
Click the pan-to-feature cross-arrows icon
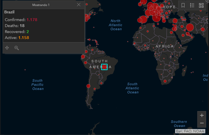pyautogui.click(x=7, y=48)
